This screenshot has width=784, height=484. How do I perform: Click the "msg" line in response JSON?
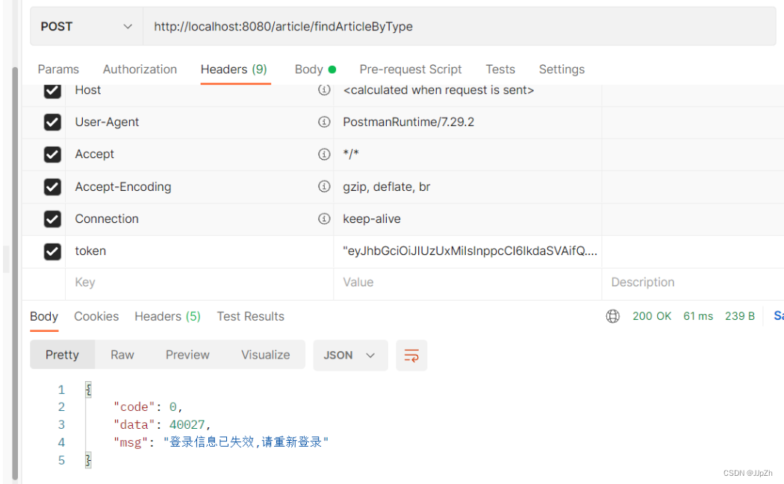tap(220, 442)
